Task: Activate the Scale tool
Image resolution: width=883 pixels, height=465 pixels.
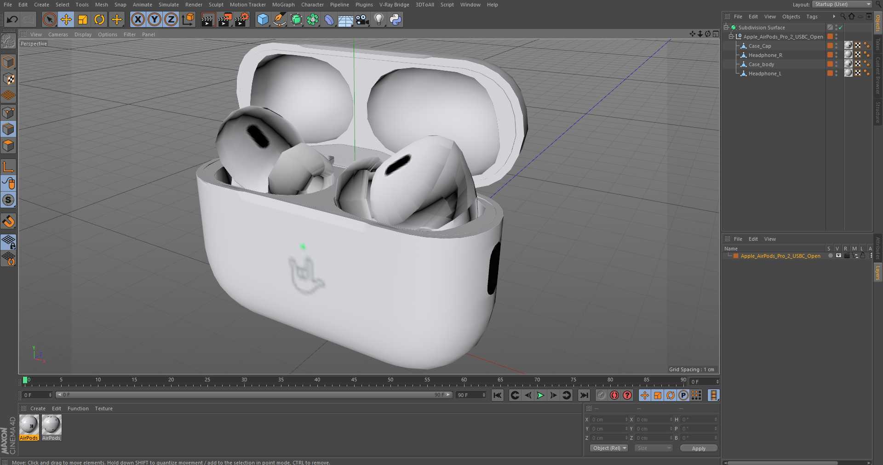Action: 83,19
